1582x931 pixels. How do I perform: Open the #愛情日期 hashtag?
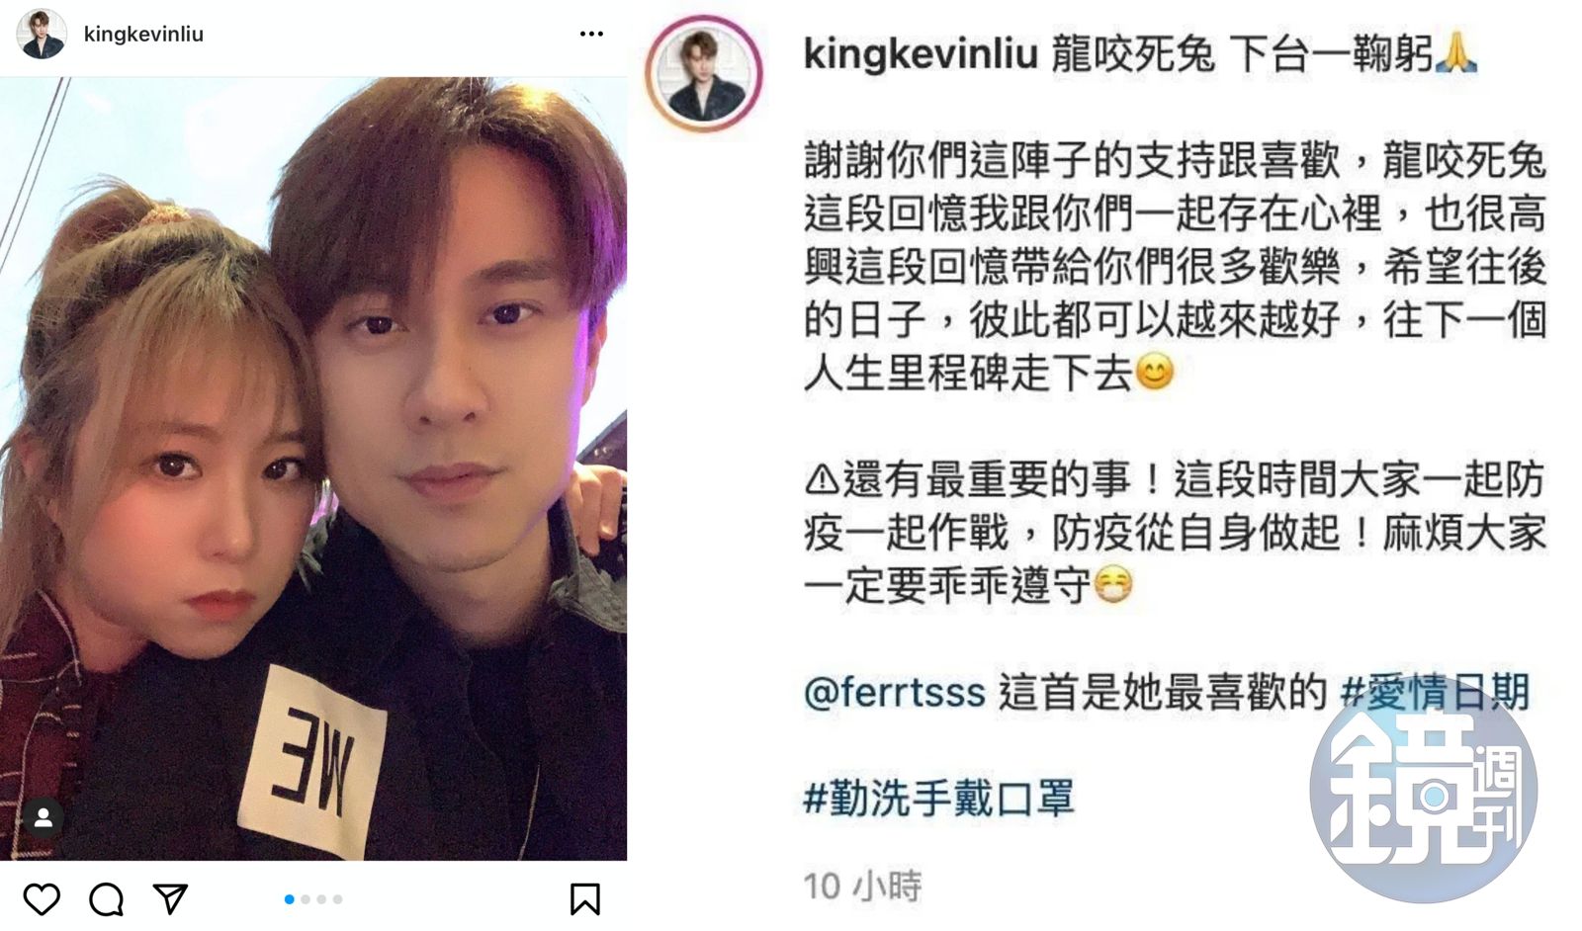pyautogui.click(x=1435, y=692)
